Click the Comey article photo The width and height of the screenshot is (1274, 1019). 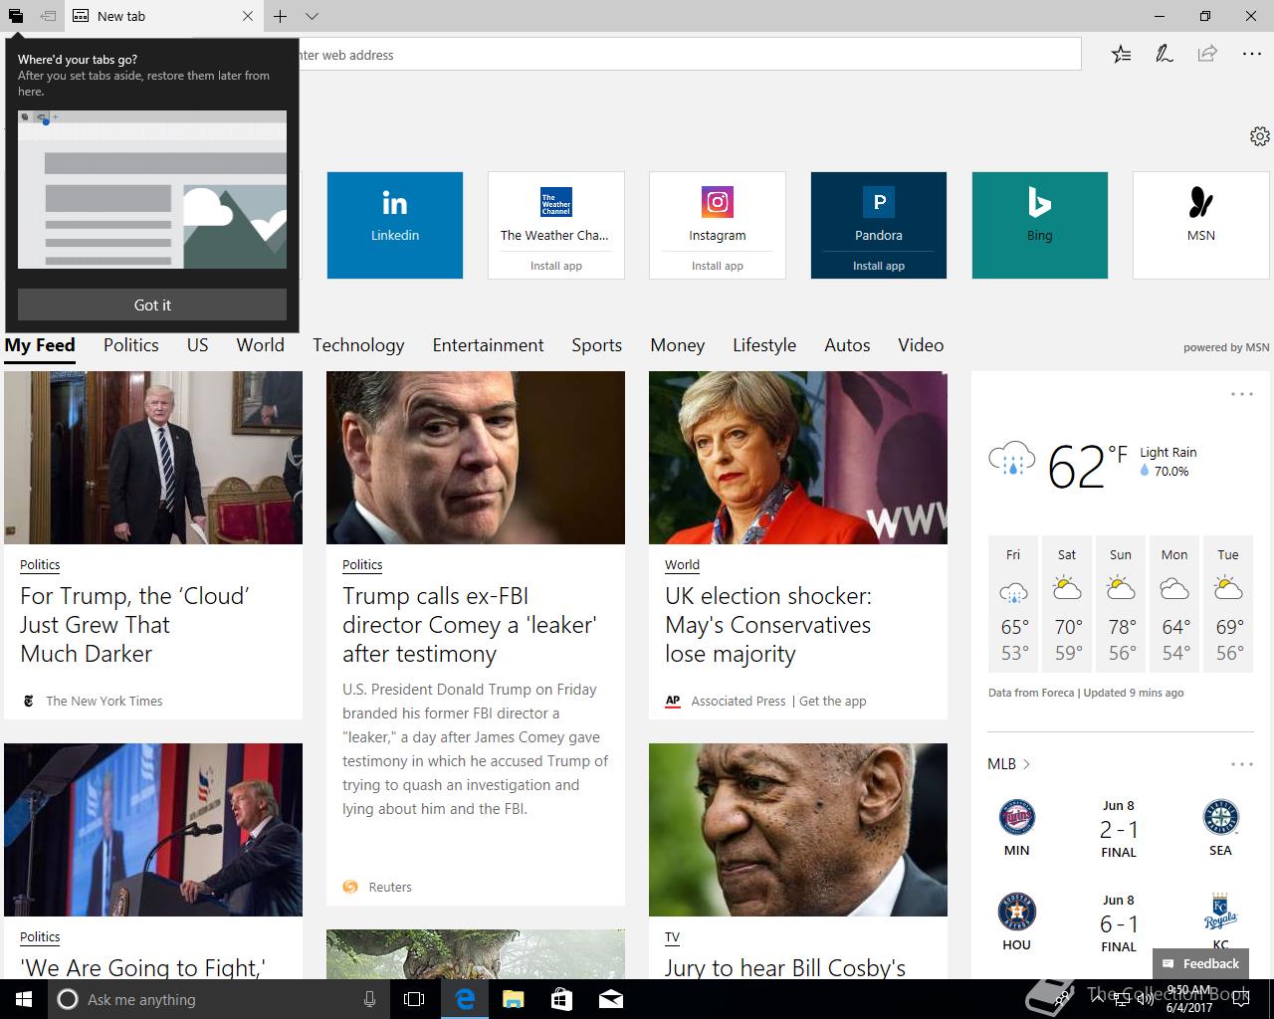pyautogui.click(x=476, y=458)
